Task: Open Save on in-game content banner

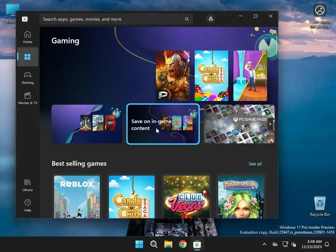Action: pos(163,124)
